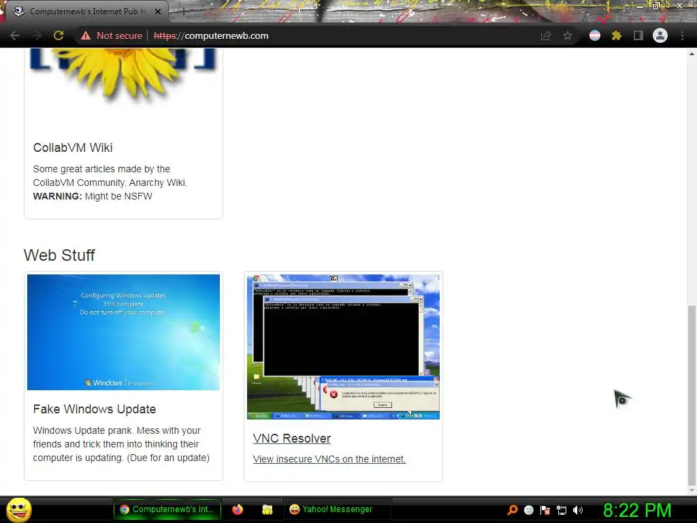Bookmark this page with the star icon
Viewport: 697px width, 523px height.
pos(568,35)
